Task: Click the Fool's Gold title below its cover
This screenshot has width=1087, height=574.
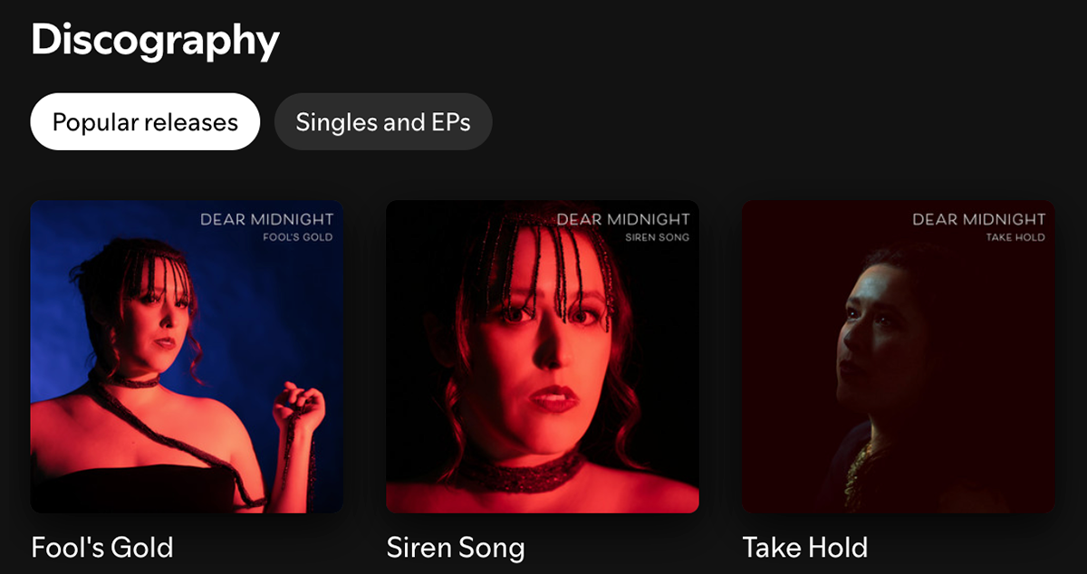Action: coord(101,547)
